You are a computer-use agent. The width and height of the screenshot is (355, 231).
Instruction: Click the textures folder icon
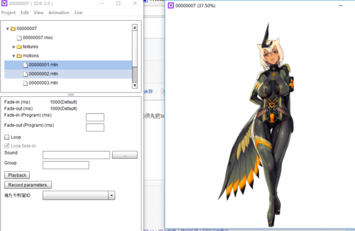tap(19, 47)
